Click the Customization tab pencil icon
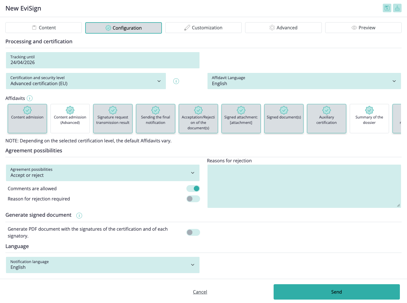Viewport: 407px width, 303px height. (187, 28)
